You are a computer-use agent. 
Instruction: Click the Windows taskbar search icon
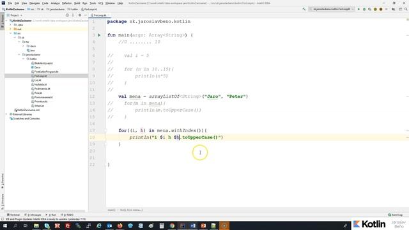coord(15,226)
